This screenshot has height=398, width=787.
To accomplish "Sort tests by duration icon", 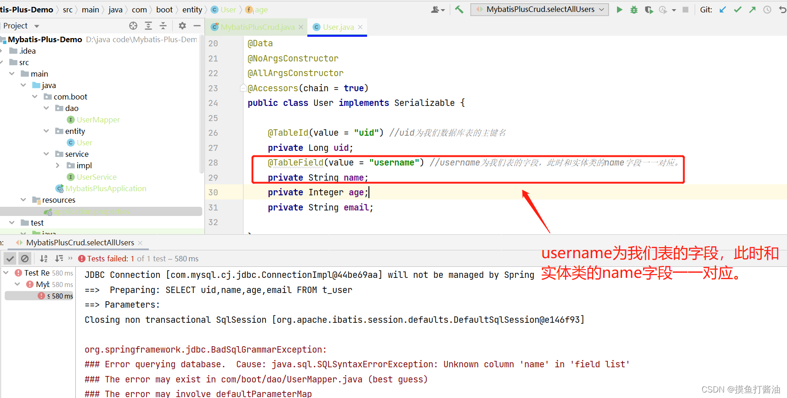I will [59, 259].
